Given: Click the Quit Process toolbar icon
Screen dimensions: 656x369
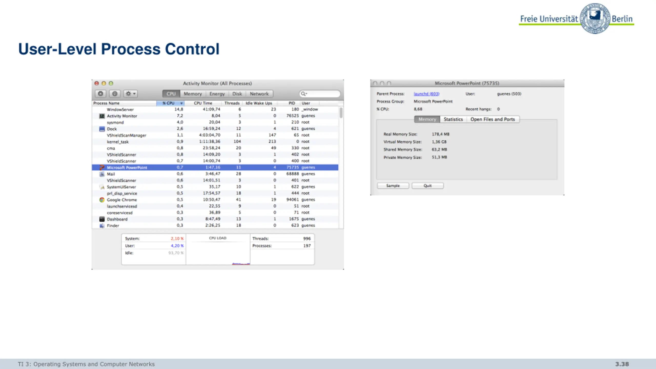Looking at the screenshot, I should (101, 94).
